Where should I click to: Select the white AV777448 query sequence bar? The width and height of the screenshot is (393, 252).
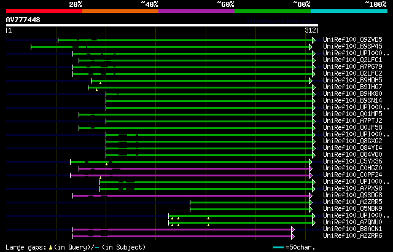[162, 25]
